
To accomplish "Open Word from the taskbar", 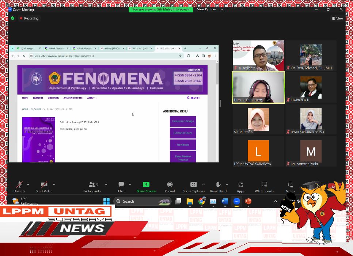I will 225,201.
